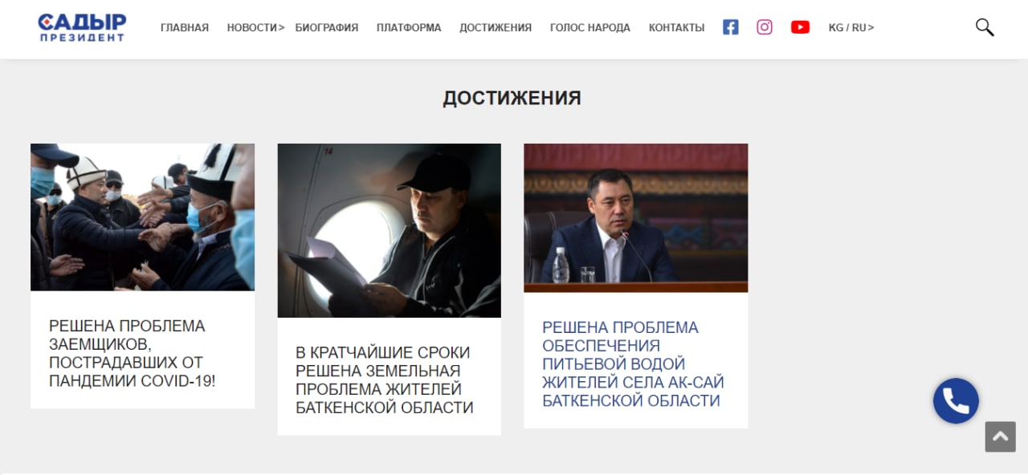Open the COVID-19 borrowers problem article
Image resolution: width=1028 pixels, height=475 pixels.
pyautogui.click(x=133, y=354)
